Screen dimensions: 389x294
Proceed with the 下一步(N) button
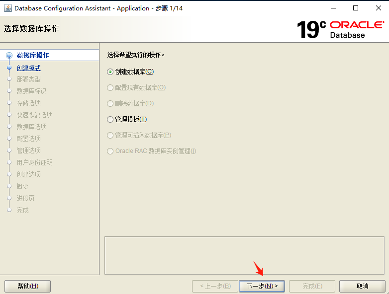tap(262, 287)
